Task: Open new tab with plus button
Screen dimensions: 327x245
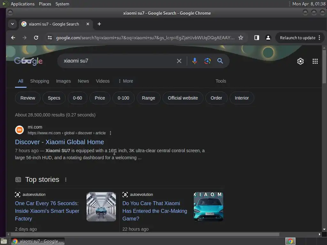Action: 99,24
